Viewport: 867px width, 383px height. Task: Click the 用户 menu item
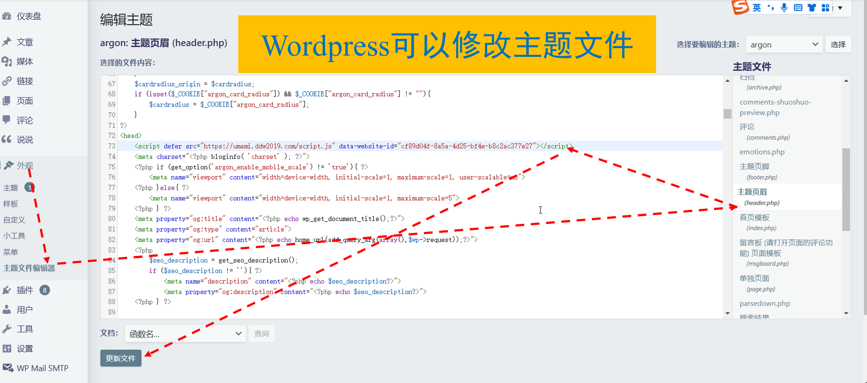click(x=25, y=310)
